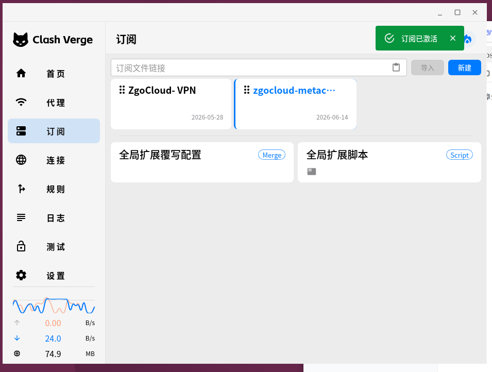Click the 日志 lines icon
Viewport: 492px width, 372px height.
21,217
